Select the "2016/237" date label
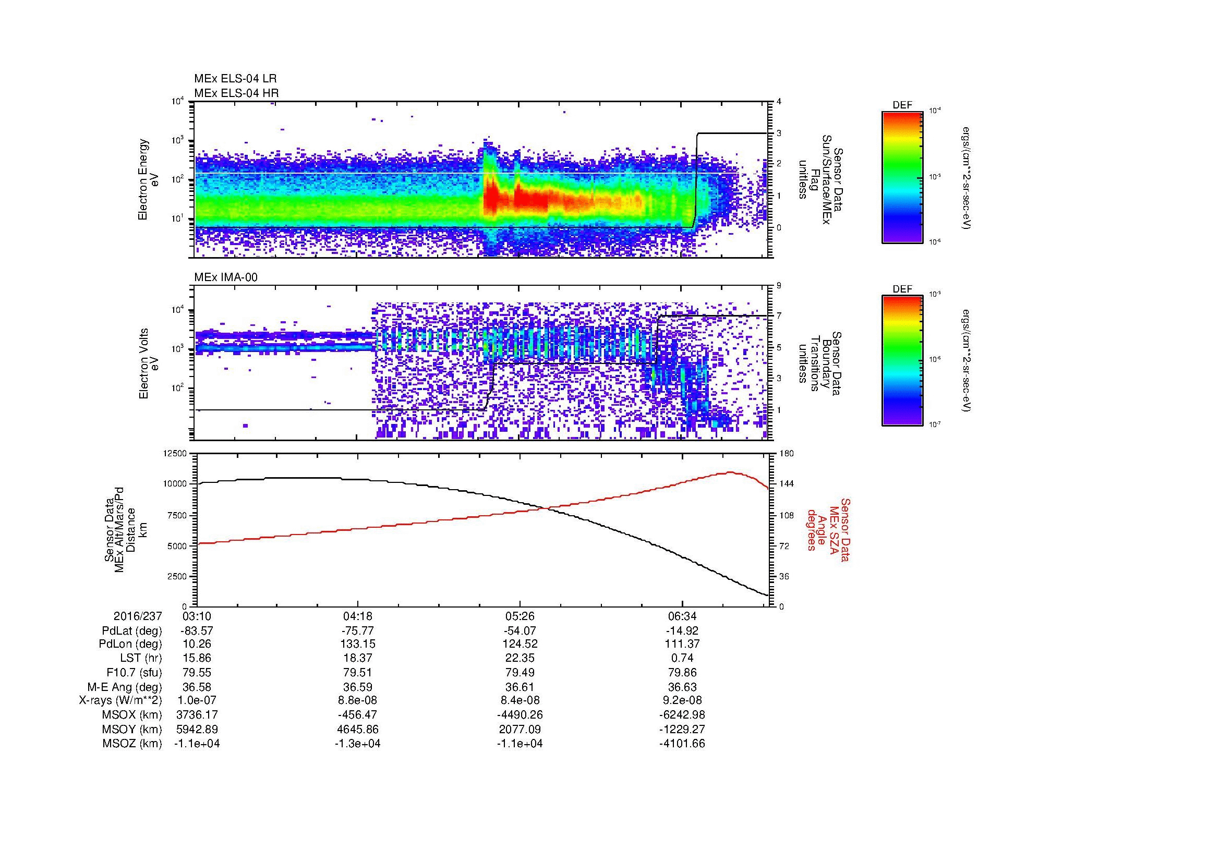Screen dimensions: 1220x862 pyautogui.click(x=138, y=616)
